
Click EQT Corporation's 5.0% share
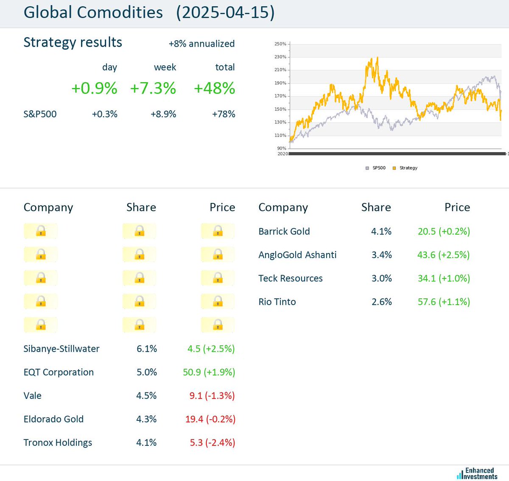pyautogui.click(x=147, y=372)
